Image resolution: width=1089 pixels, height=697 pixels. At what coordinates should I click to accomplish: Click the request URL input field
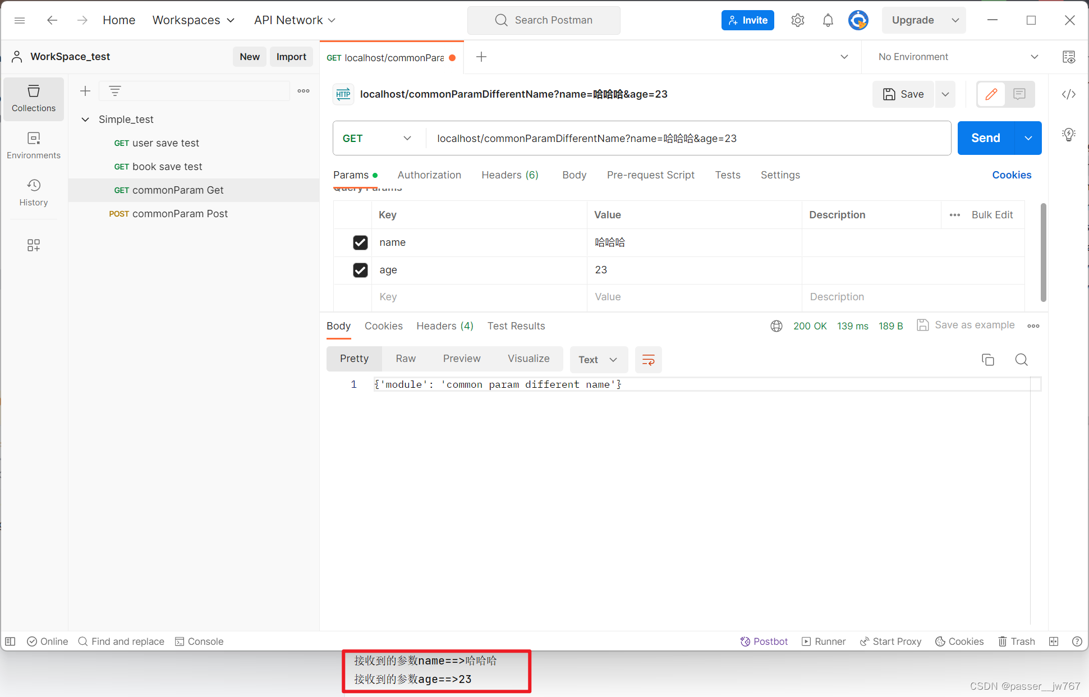pyautogui.click(x=688, y=138)
